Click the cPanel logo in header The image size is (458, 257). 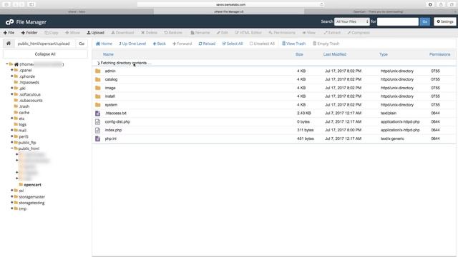[x=9, y=22]
